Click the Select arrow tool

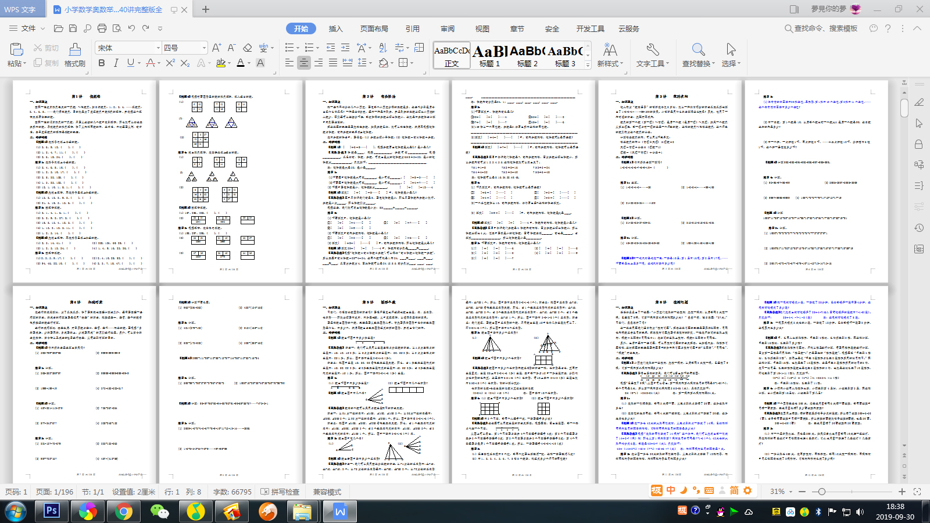[x=731, y=55]
